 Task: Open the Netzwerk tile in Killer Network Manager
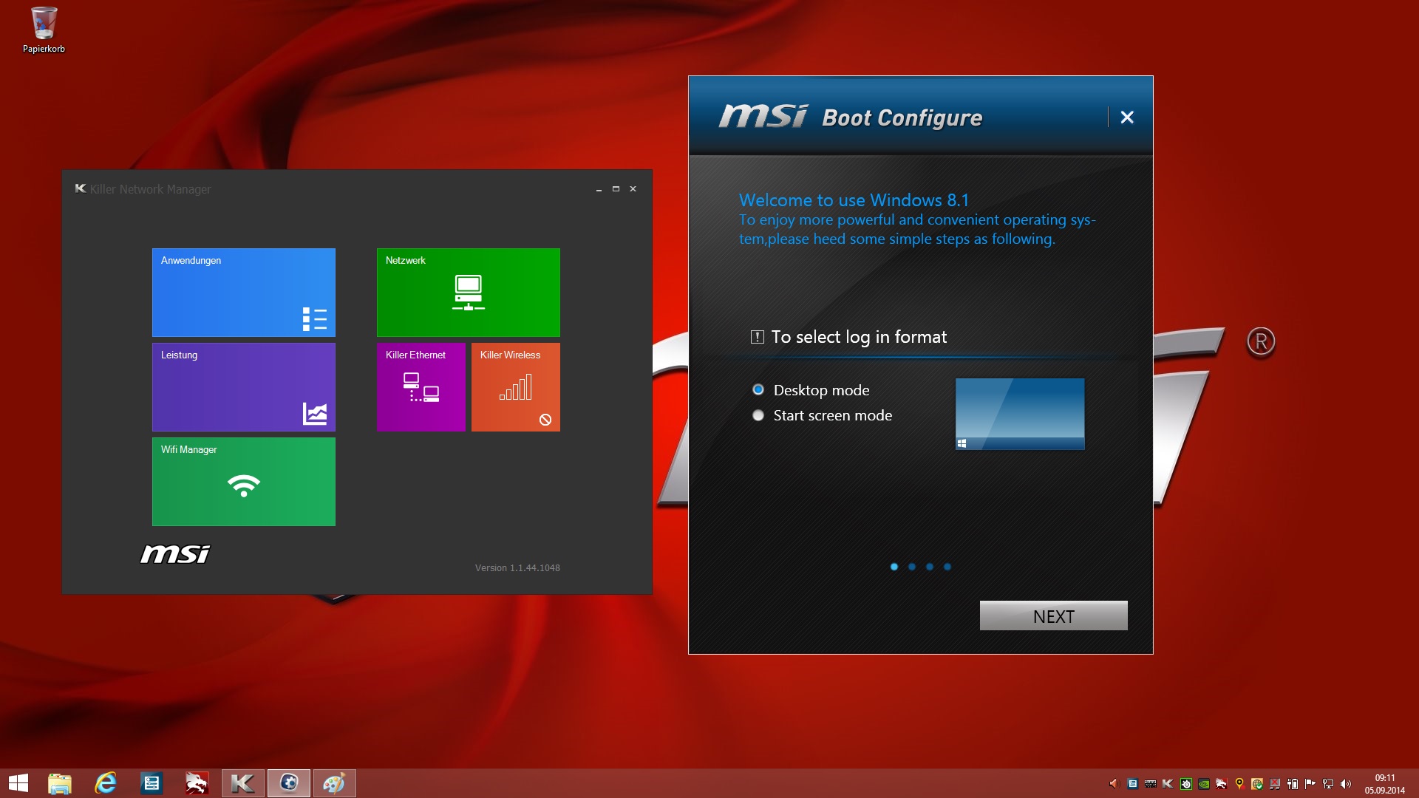click(x=469, y=293)
